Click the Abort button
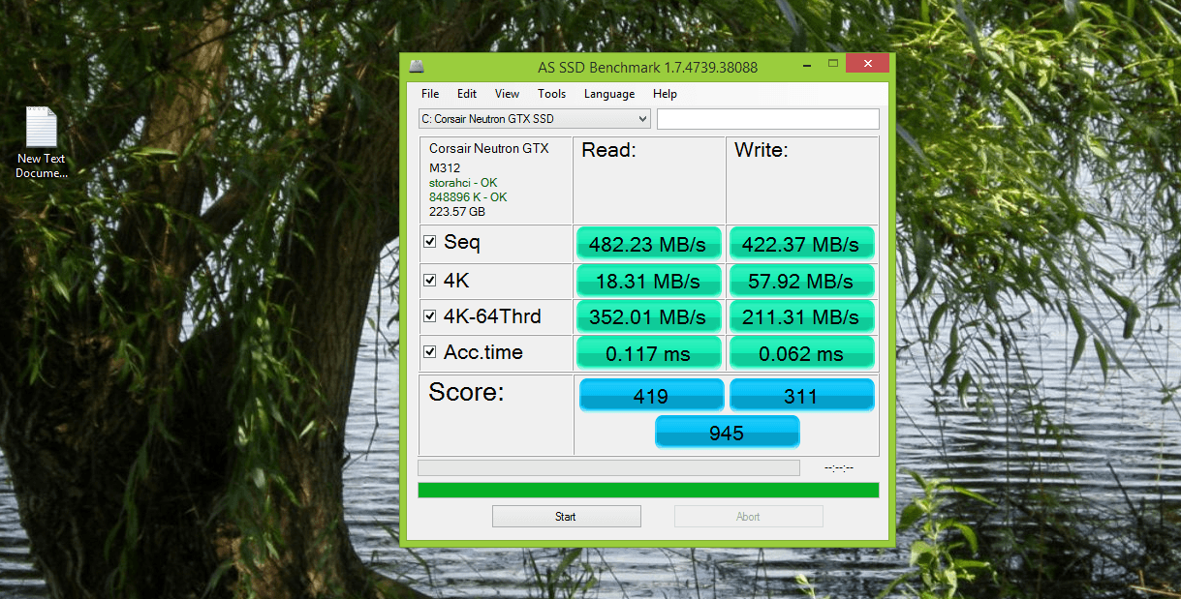 click(x=748, y=516)
